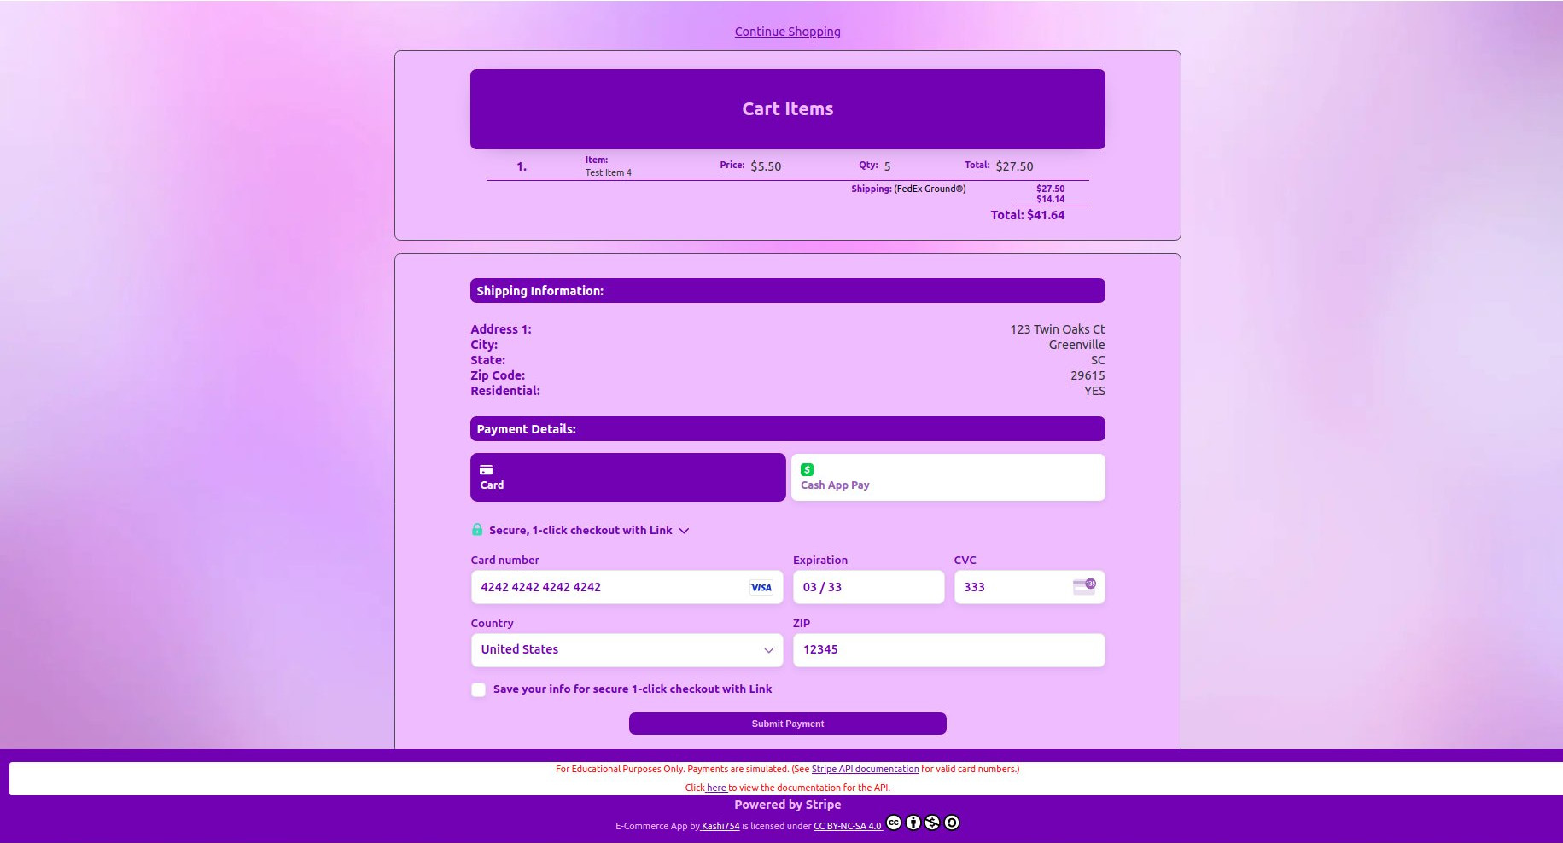Select the Cash App Pay tab

(948, 477)
